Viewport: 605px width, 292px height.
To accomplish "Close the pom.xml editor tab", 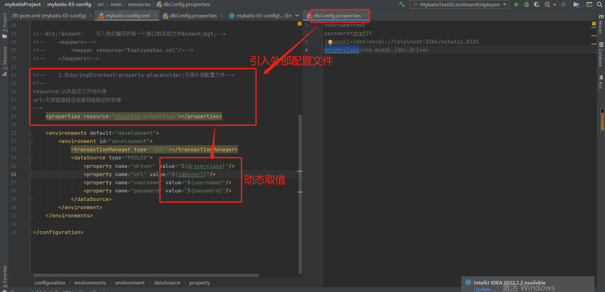I will [91, 15].
